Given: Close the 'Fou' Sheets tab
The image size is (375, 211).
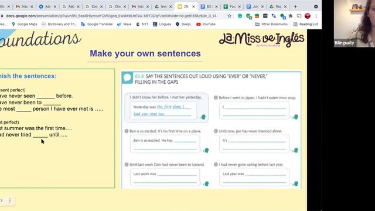Looking at the screenshot, I should 240,6.
